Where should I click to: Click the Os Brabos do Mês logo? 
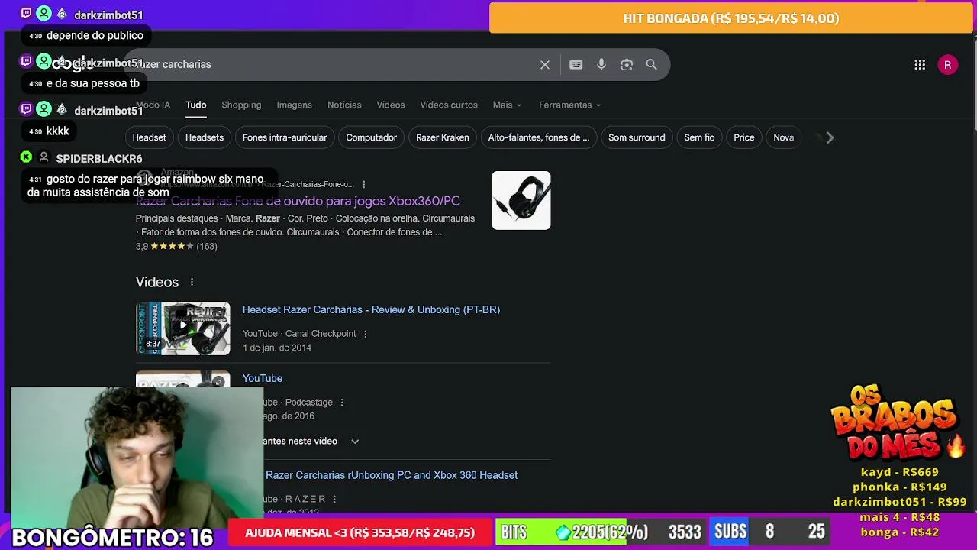pyautogui.click(x=898, y=422)
